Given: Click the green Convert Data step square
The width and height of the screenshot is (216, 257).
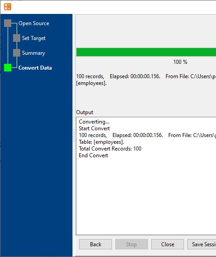Looking at the screenshot, I should (x=8, y=68).
